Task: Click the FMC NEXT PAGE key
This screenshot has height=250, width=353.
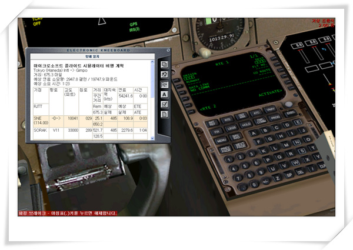Action: pos(240,146)
